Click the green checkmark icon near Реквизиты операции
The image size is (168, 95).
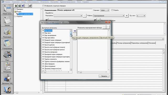98,20
